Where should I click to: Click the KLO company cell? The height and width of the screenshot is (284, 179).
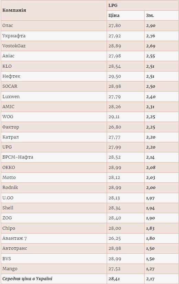pos(54,66)
